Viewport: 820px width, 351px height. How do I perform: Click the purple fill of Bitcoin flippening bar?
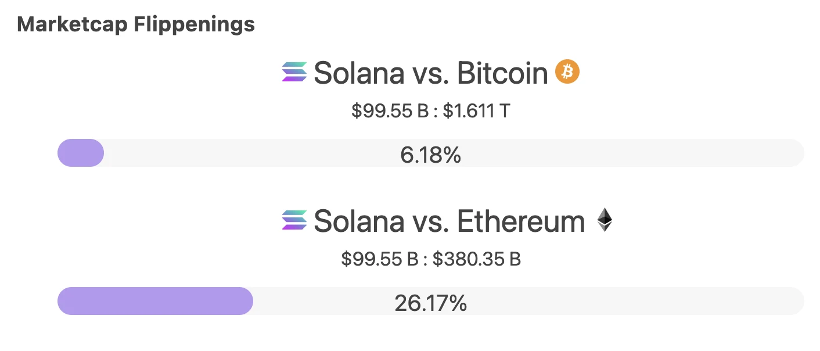[80, 152]
